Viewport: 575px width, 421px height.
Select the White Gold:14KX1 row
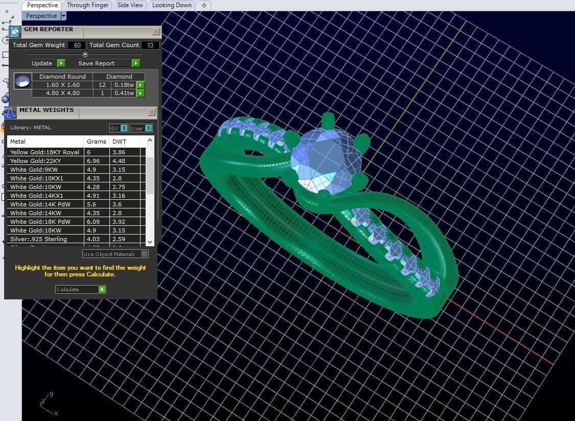tap(76, 196)
